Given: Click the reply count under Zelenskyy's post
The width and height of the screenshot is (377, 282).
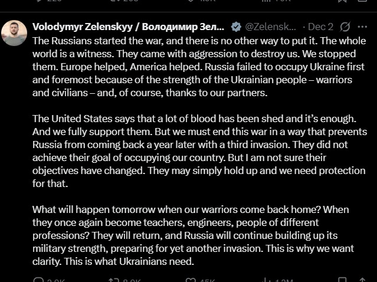Looking at the screenshot, I should (x=56, y=280).
